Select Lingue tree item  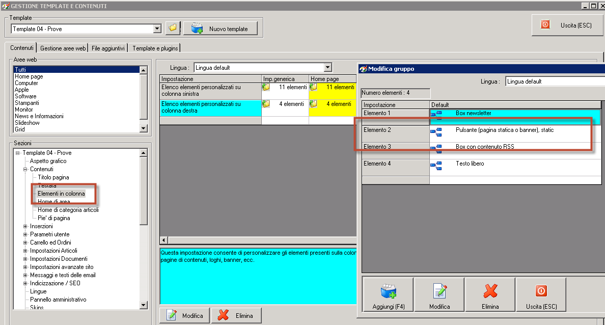tap(38, 291)
